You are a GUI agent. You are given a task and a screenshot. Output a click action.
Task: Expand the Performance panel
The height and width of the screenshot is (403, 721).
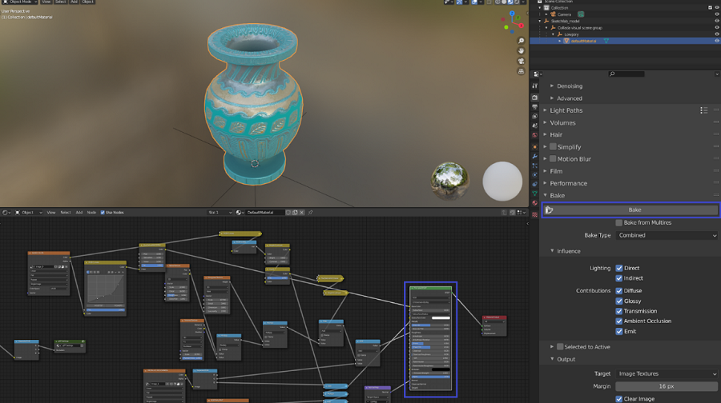point(546,183)
